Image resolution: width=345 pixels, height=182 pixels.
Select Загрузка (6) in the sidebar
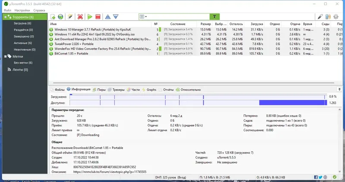22,23
